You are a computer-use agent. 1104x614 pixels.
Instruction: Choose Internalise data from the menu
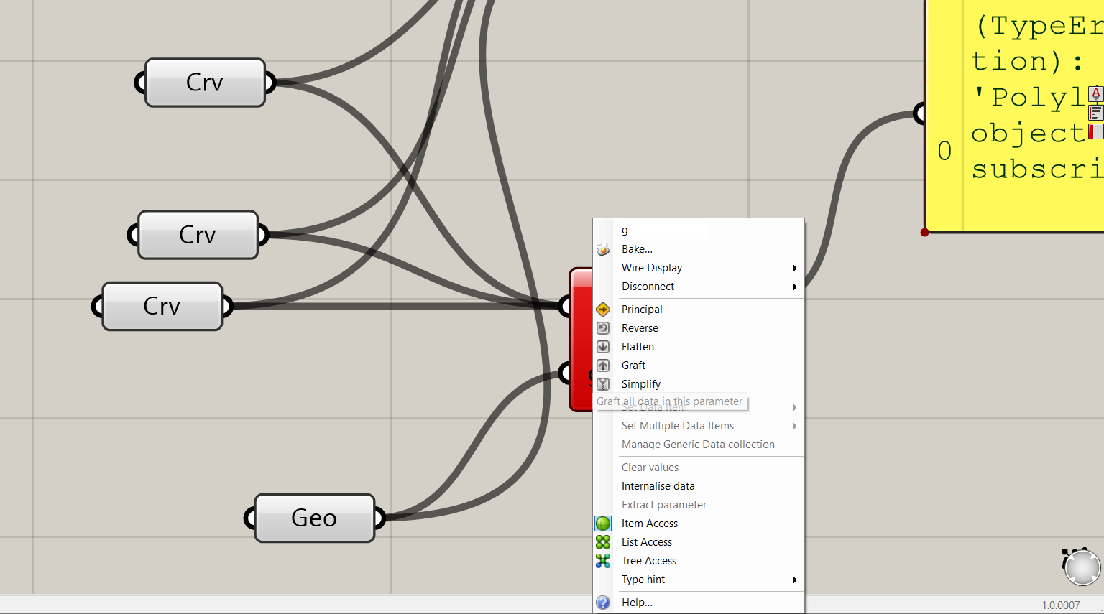point(698,486)
